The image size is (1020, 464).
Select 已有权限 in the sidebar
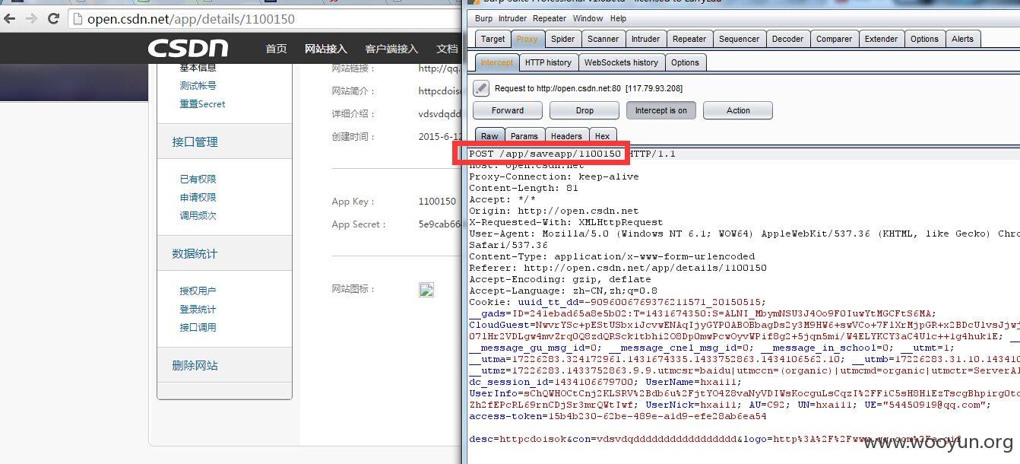pyautogui.click(x=198, y=180)
